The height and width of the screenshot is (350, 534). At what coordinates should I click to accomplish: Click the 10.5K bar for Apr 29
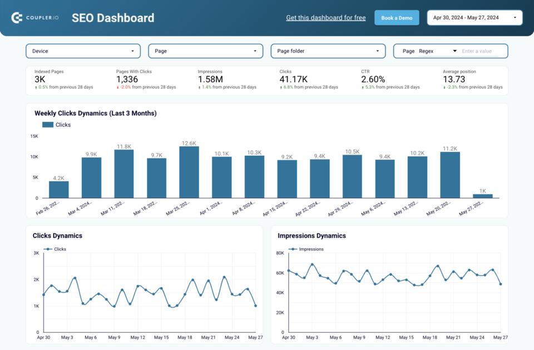[352, 177]
